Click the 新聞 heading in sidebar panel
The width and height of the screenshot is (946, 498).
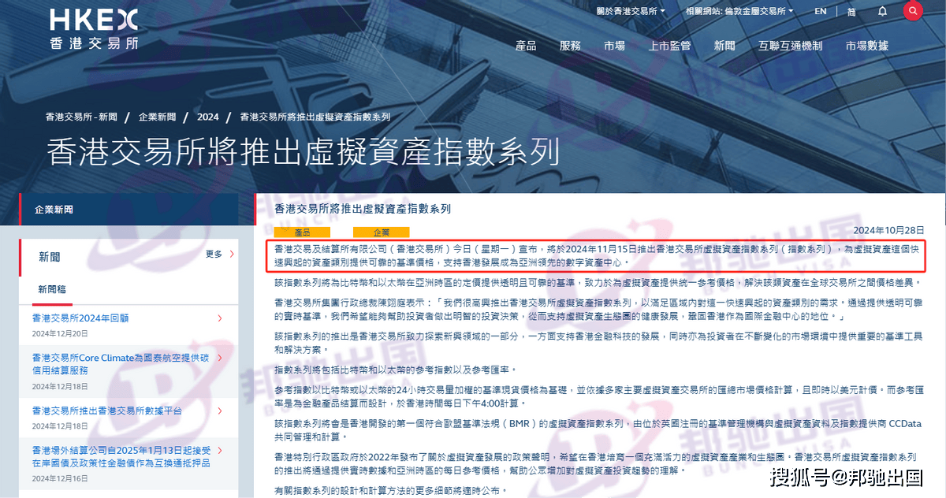[50, 256]
